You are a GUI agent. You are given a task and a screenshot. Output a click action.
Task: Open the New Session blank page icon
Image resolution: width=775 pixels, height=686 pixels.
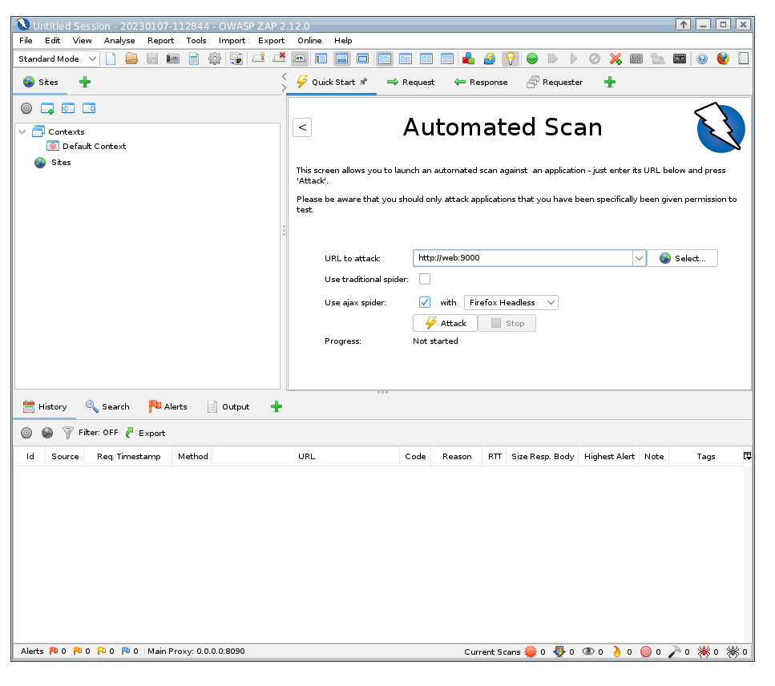pos(111,58)
